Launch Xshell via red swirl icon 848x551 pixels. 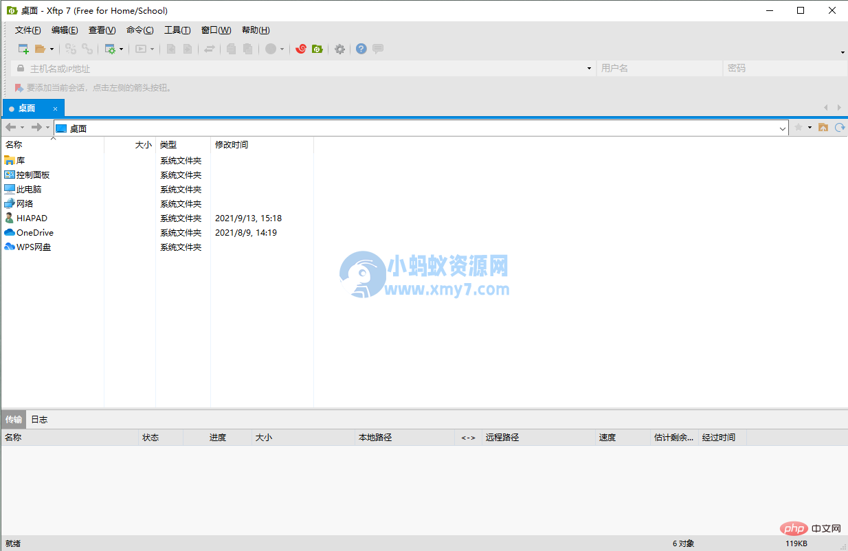tap(300, 49)
